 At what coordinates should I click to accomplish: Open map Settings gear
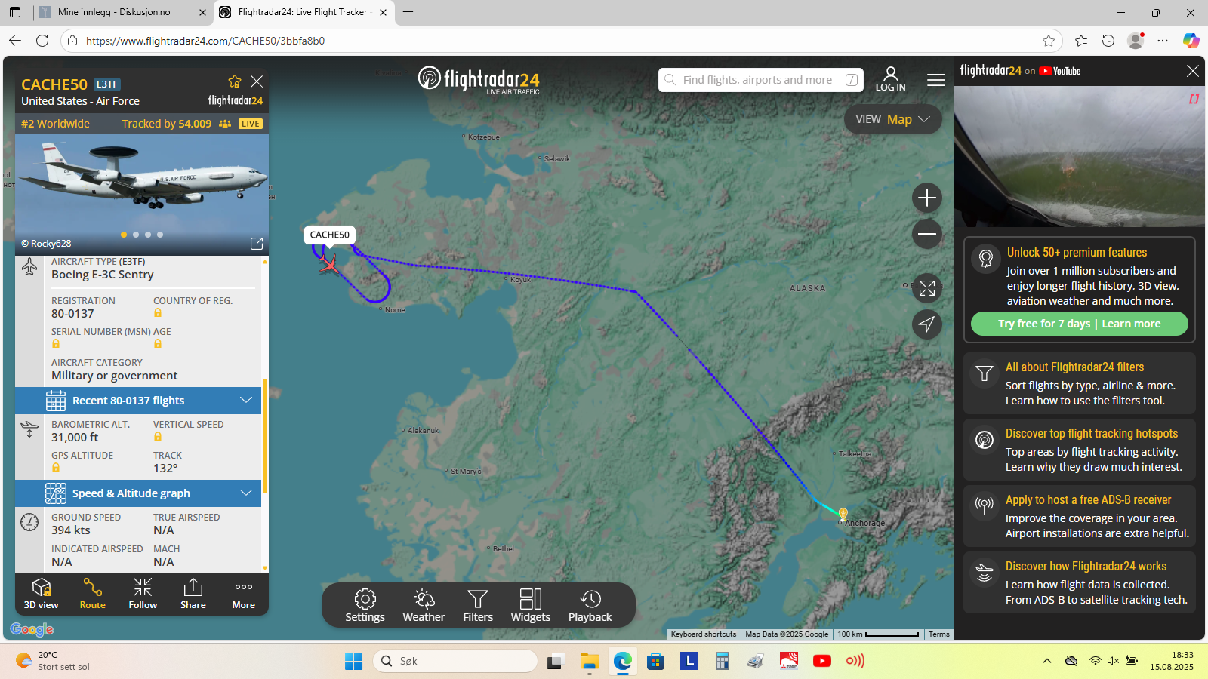point(365,606)
